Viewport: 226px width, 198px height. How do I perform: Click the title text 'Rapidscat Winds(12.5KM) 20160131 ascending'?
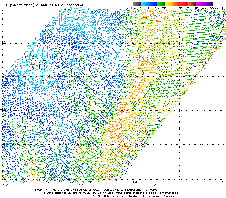45,5
